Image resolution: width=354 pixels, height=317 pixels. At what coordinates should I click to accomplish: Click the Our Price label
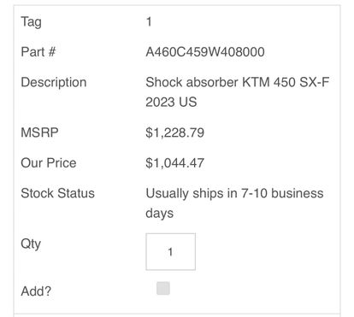(x=49, y=163)
